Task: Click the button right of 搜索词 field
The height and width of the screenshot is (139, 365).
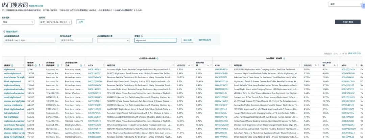Action: tap(187, 40)
